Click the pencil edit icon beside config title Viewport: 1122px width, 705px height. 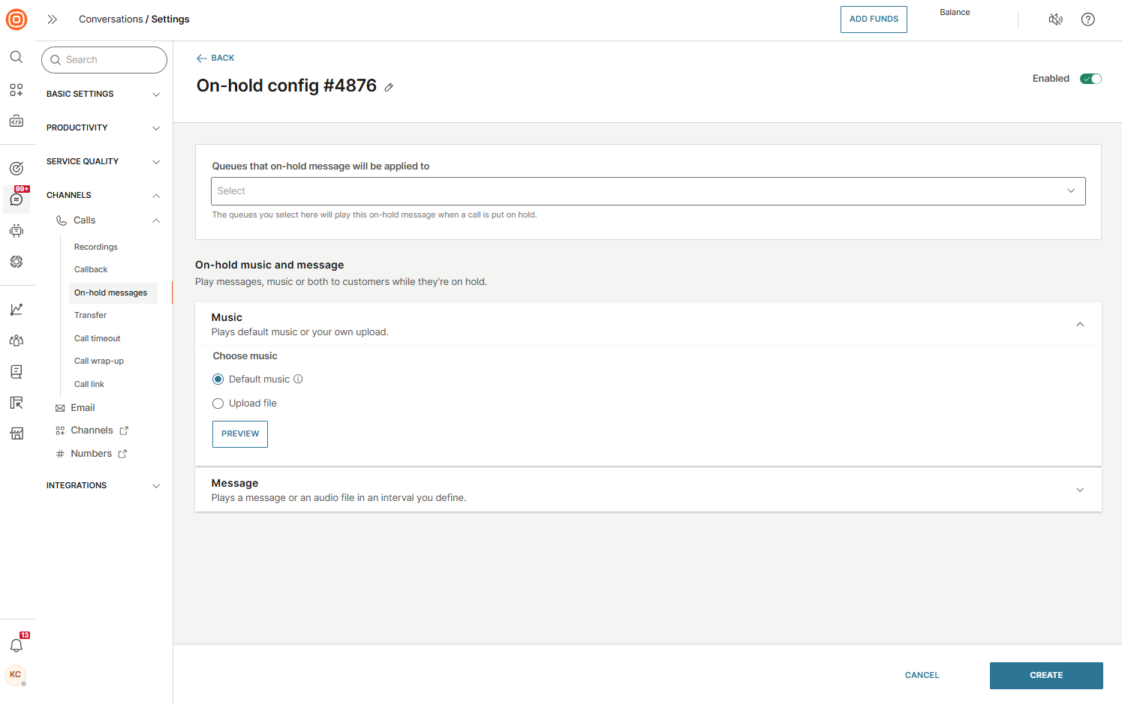click(x=389, y=88)
